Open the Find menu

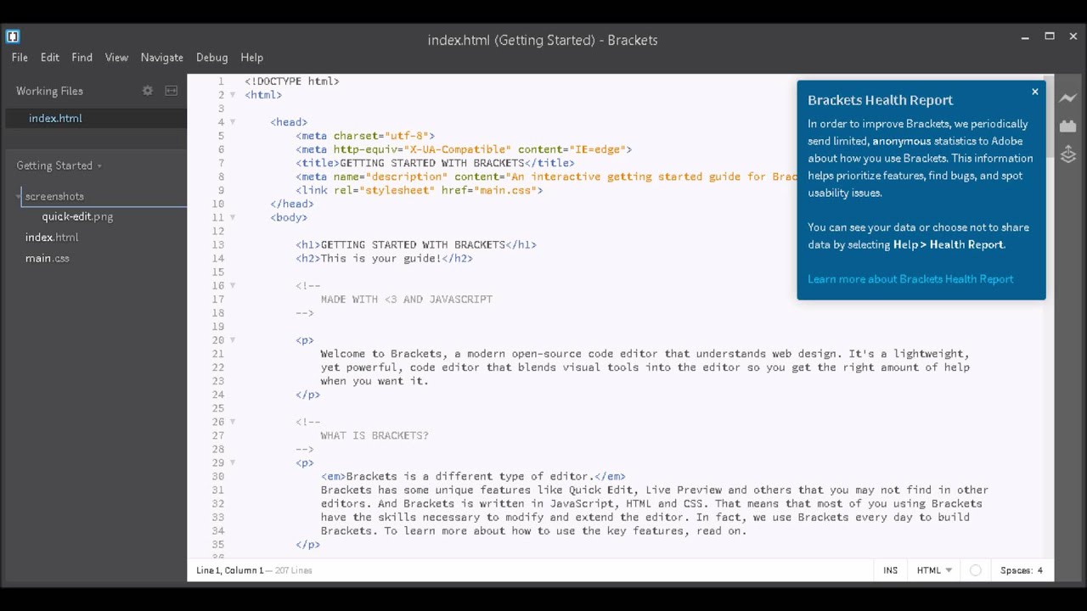82,58
